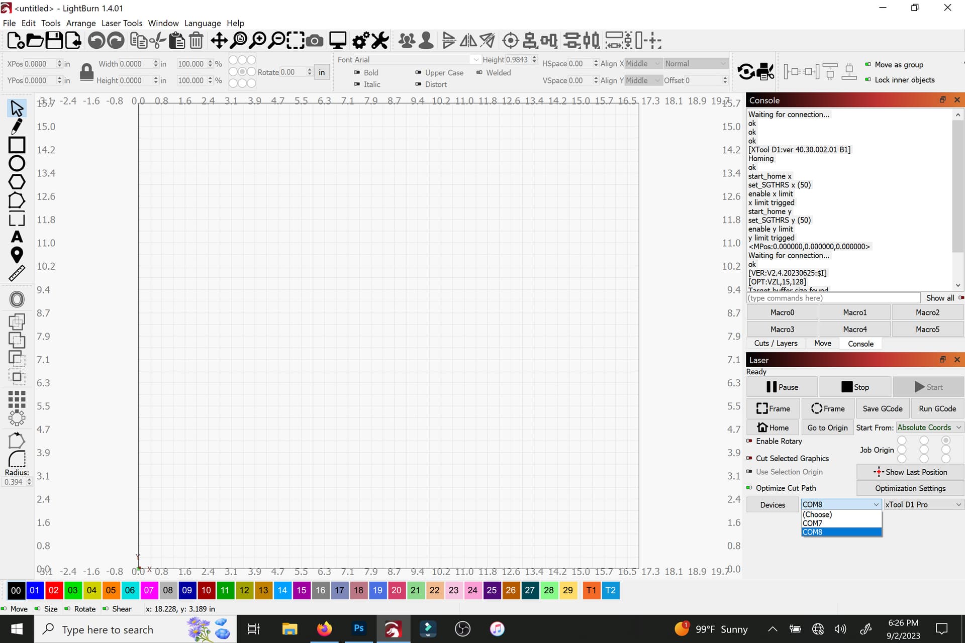Select COM8 in the open port list
965x643 pixels.
[x=841, y=532]
